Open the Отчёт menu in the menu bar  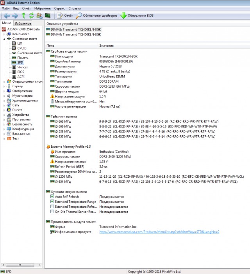(26, 9)
